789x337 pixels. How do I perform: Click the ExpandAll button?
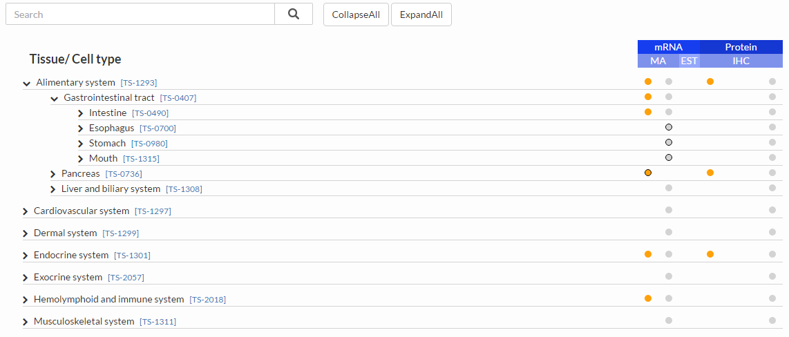tap(421, 15)
